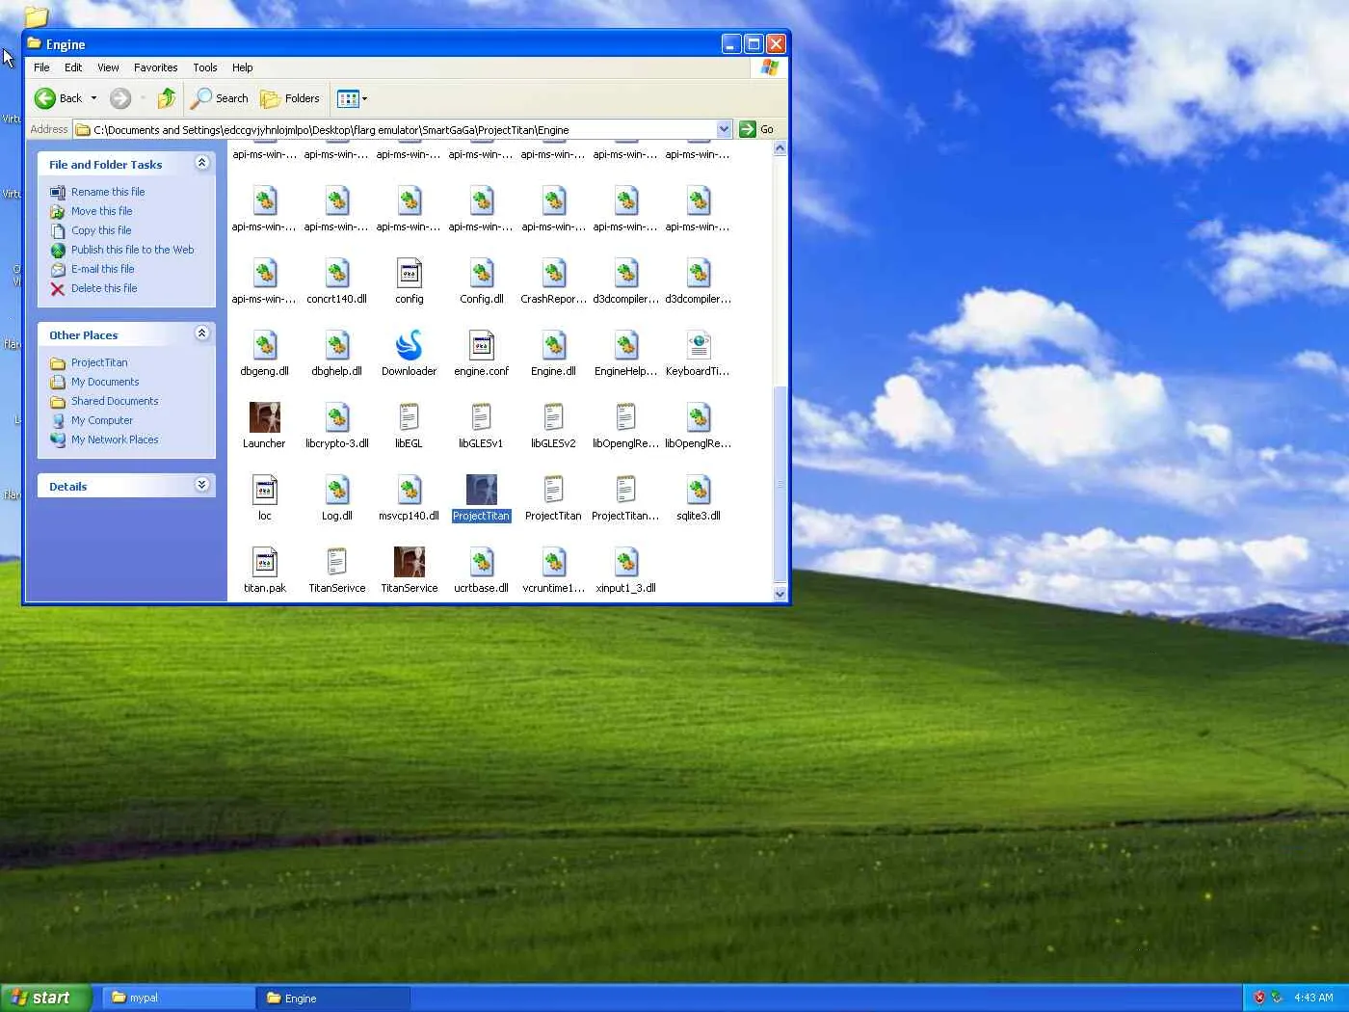Select the libEGL file icon
Image resolution: width=1349 pixels, height=1012 pixels.
point(409,417)
